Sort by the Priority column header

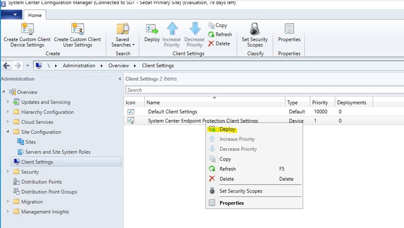[x=322, y=102]
